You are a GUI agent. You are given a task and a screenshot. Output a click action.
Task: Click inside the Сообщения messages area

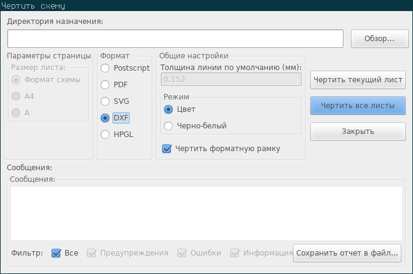206,213
